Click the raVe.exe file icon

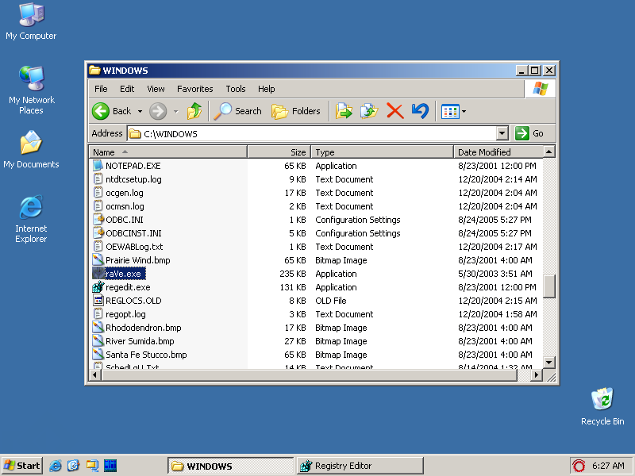click(98, 274)
